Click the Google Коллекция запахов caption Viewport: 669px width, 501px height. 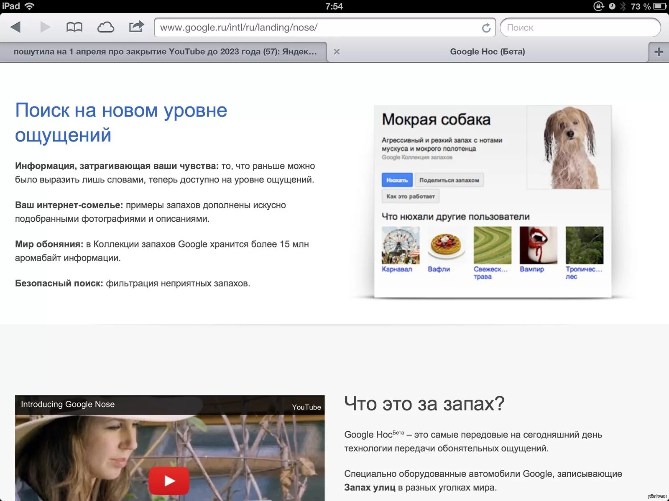(x=417, y=157)
